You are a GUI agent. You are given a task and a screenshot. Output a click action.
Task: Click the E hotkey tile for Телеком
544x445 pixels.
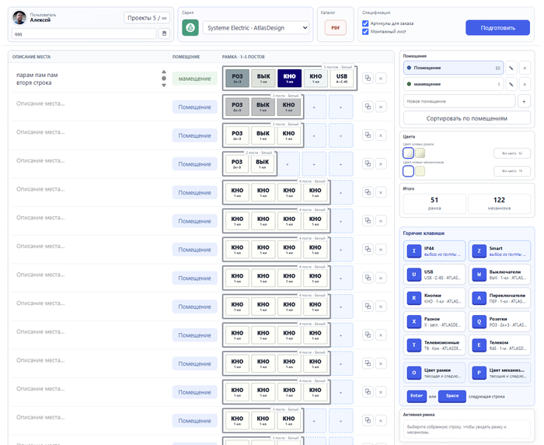[x=500, y=345]
